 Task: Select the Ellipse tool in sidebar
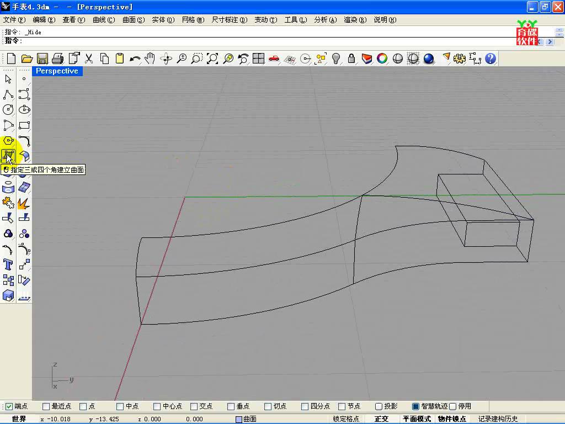[24, 110]
